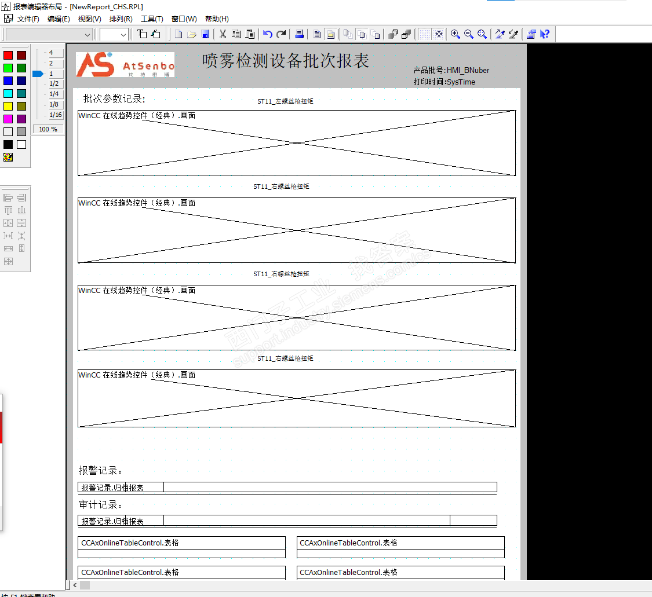Select the 报警记录: heading text
The image size is (652, 597).
(100, 470)
